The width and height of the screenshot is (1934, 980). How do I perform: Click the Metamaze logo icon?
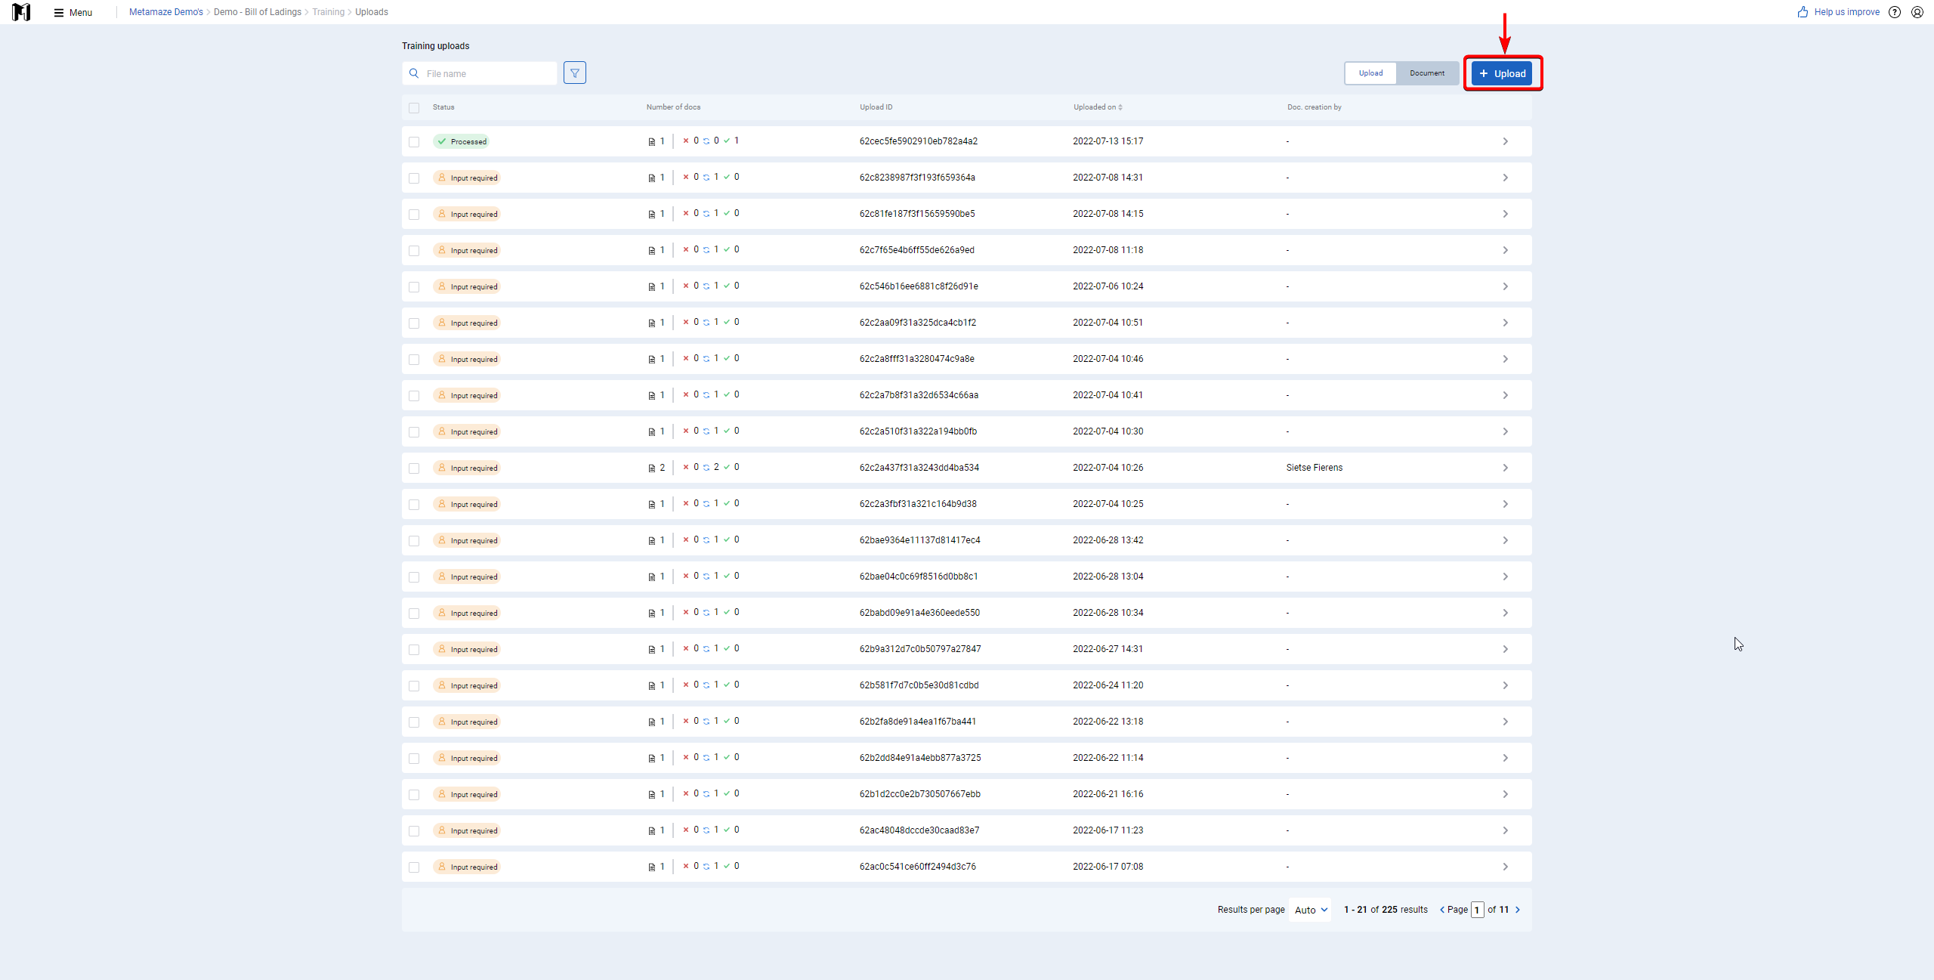coord(21,12)
